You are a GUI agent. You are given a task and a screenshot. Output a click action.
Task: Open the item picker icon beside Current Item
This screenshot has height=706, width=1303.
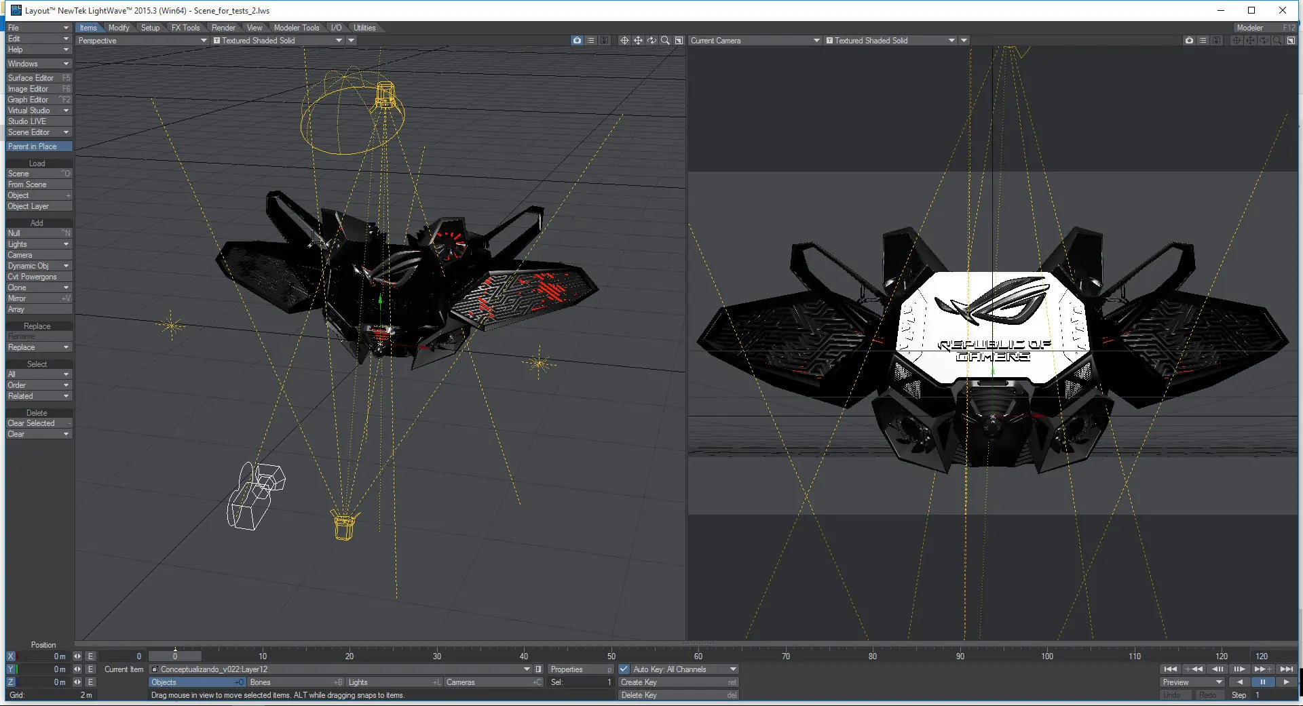coord(539,669)
